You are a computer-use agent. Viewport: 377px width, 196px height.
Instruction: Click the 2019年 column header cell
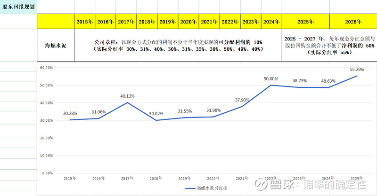(x=168, y=22)
